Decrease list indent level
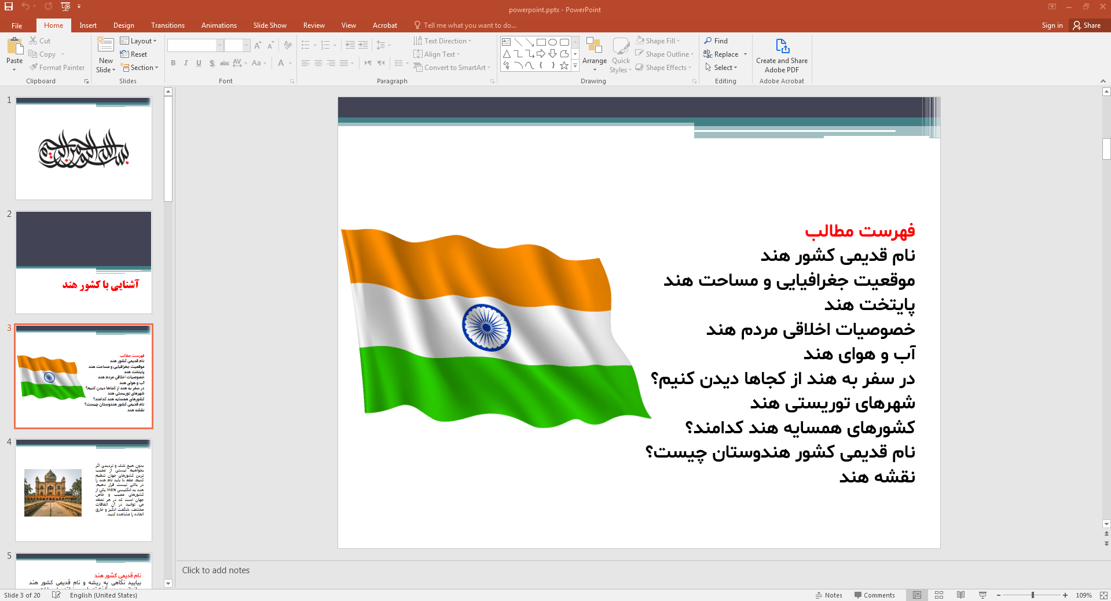Image resolution: width=1111 pixels, height=601 pixels. point(350,45)
